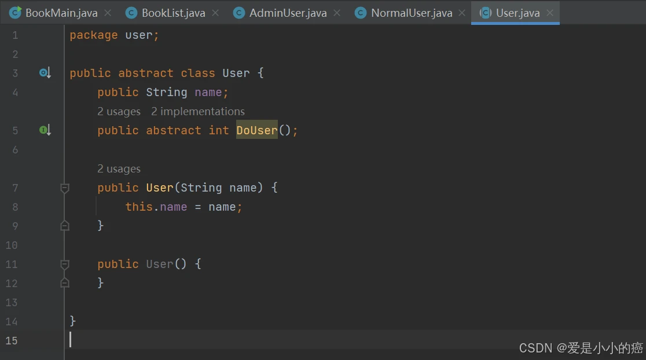Click the 'name' field on line 4
646x360 pixels.
click(208, 92)
